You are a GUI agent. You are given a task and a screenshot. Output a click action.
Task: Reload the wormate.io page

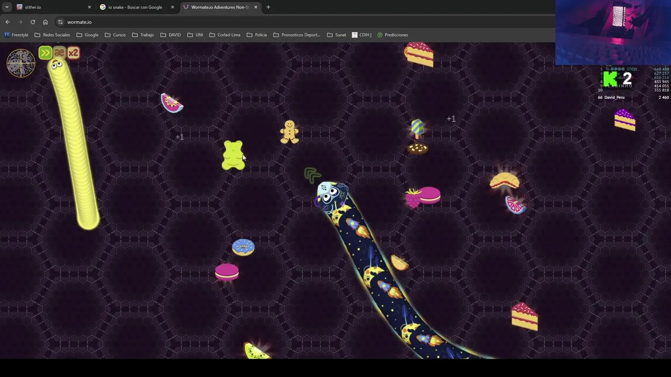pos(33,22)
